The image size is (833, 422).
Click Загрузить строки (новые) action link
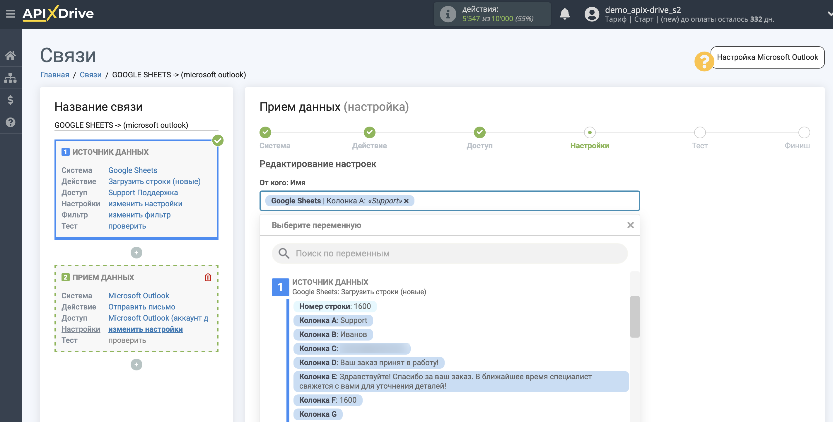coord(154,181)
